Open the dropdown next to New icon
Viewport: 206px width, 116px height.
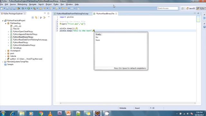(4, 8)
